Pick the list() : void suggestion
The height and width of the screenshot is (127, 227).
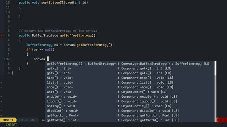tap(130, 83)
